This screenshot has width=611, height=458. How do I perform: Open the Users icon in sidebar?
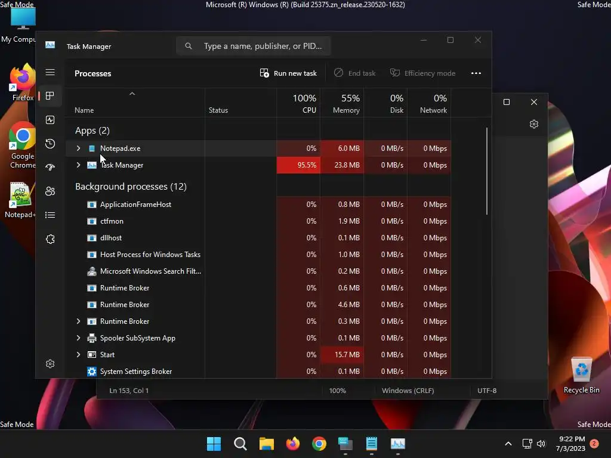click(50, 191)
